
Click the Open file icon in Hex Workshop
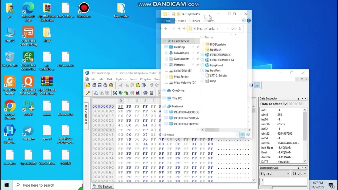(88, 85)
